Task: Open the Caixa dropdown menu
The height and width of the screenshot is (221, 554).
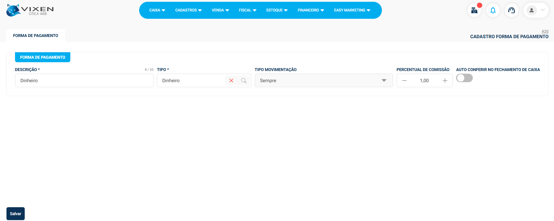Action: tap(157, 10)
